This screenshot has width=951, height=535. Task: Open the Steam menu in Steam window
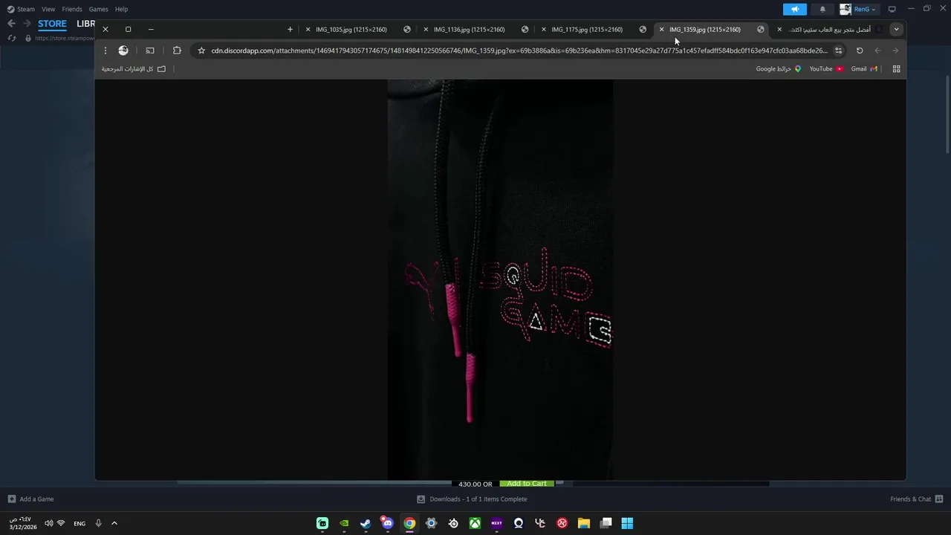pyautogui.click(x=21, y=9)
